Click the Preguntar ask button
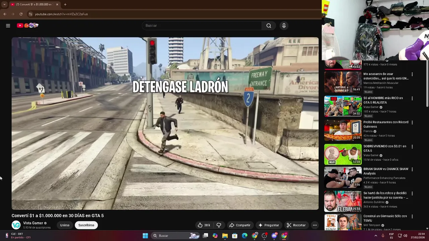The height and width of the screenshot is (241, 429). [x=268, y=225]
